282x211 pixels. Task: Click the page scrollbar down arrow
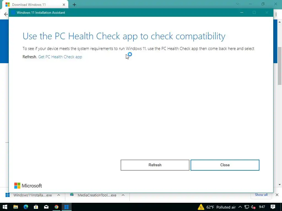click(280, 184)
